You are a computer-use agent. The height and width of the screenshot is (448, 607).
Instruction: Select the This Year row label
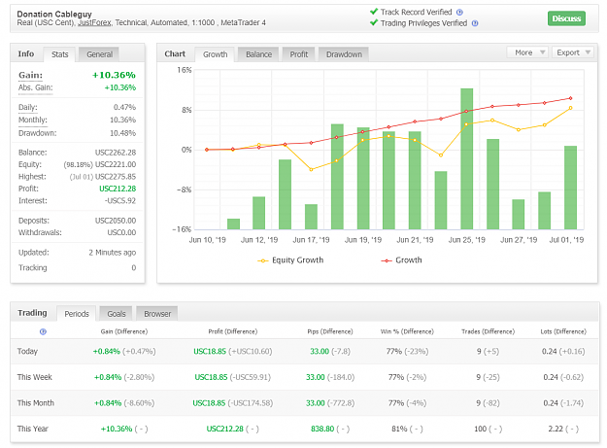[x=32, y=429]
